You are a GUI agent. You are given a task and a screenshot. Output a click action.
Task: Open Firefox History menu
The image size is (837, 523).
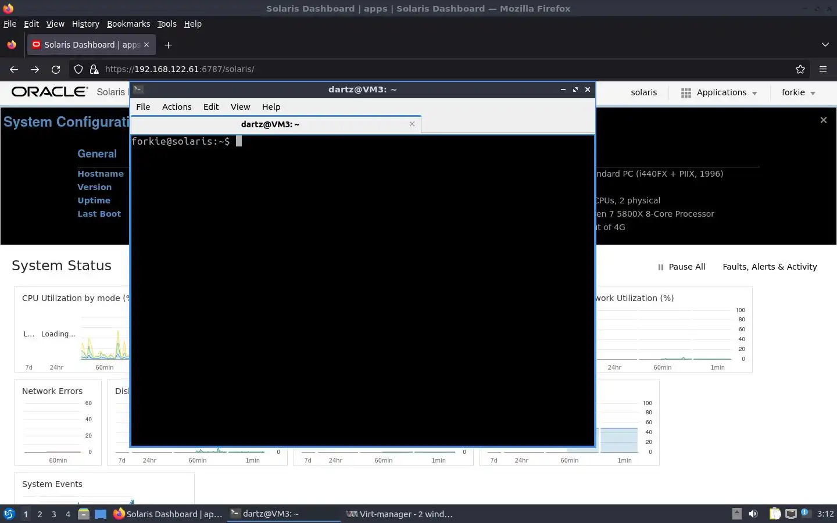coord(85,24)
